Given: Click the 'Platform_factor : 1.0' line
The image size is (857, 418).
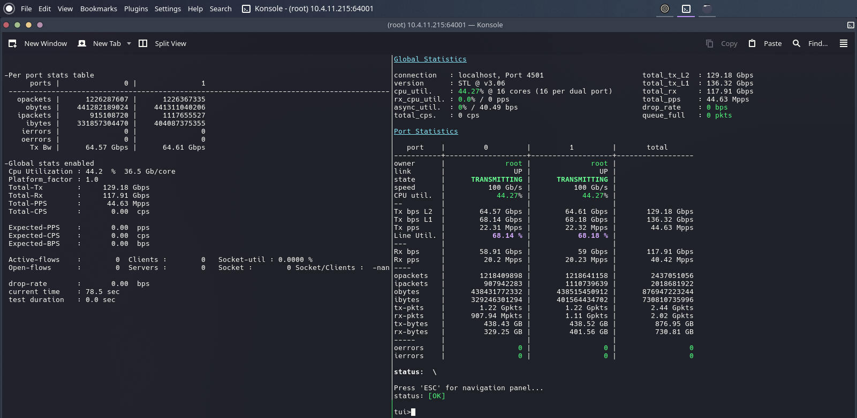Looking at the screenshot, I should point(54,180).
